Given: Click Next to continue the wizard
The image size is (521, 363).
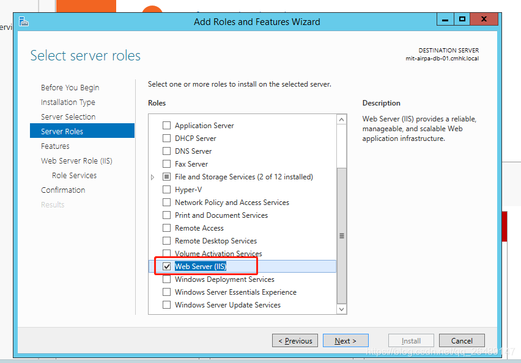Looking at the screenshot, I should [x=345, y=340].
